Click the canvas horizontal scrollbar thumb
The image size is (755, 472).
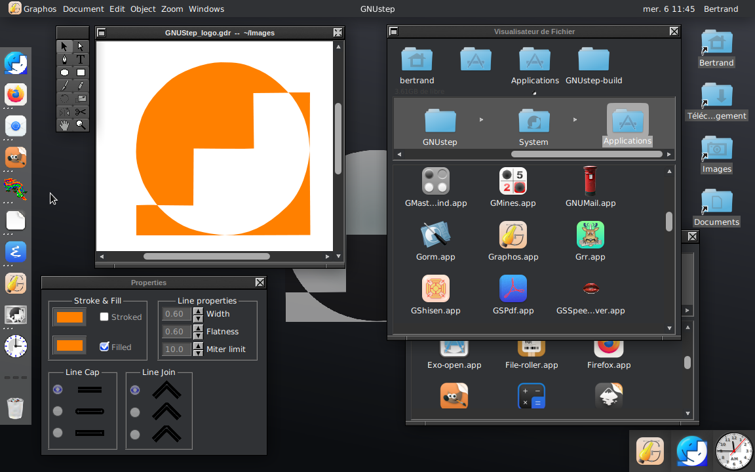coord(206,256)
